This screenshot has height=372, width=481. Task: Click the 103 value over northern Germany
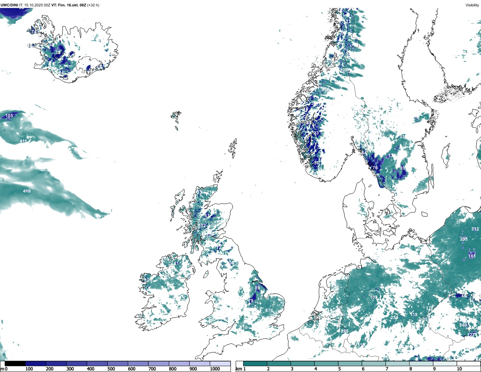tap(374, 297)
